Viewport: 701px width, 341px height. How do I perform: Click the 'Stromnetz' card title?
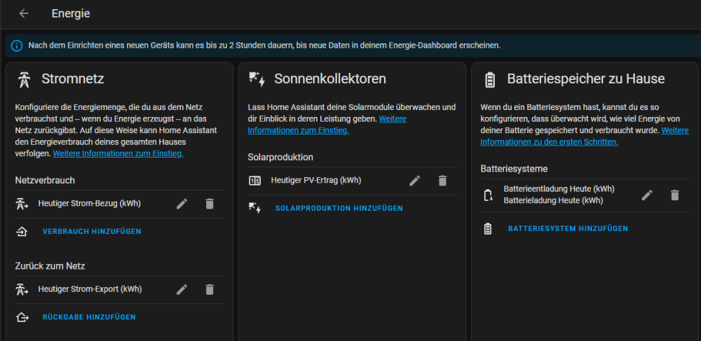[73, 79]
